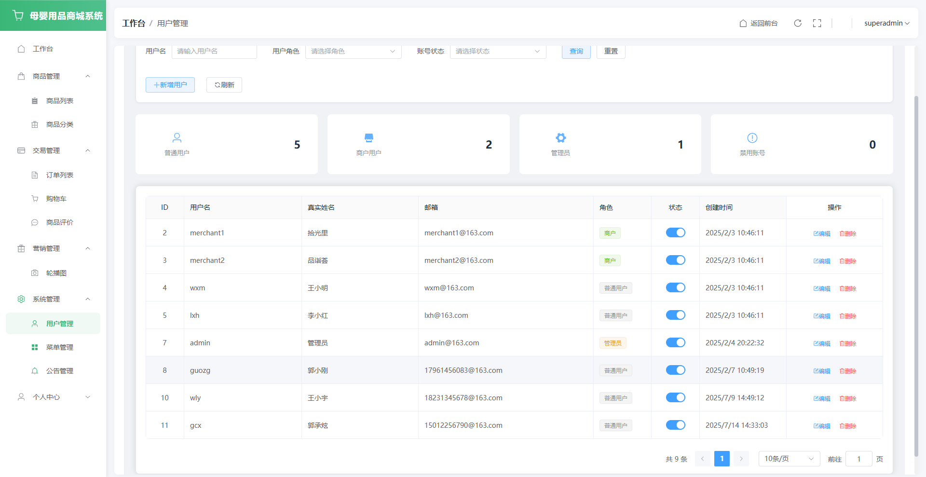Click the 普通用户 person icon card
Screen dimensions: 926x477
pyautogui.click(x=177, y=138)
